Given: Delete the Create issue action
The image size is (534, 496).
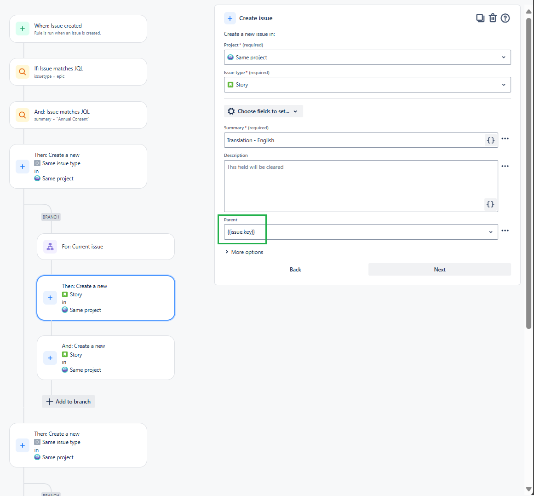Looking at the screenshot, I should [x=493, y=17].
